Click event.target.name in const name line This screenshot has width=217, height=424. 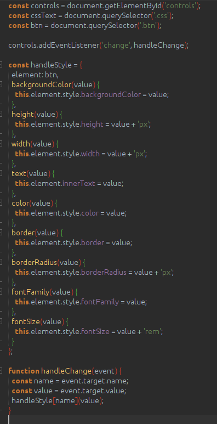pos(94,381)
